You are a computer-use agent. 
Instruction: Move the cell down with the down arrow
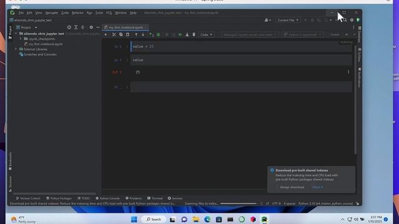click(x=143, y=35)
